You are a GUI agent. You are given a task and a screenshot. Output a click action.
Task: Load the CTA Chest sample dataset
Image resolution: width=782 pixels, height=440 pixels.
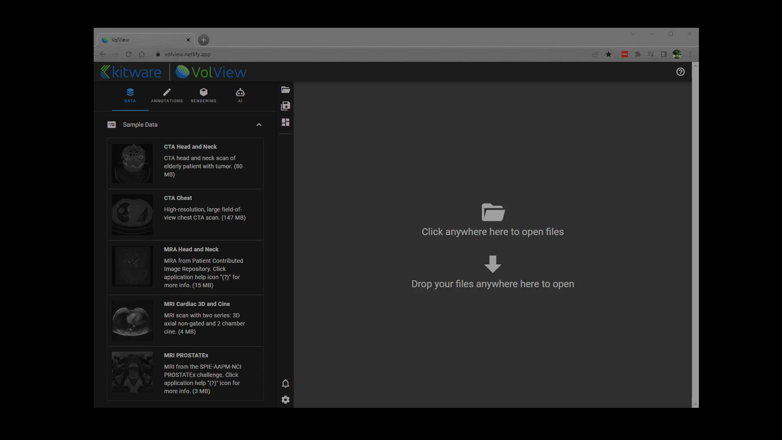pos(185,214)
